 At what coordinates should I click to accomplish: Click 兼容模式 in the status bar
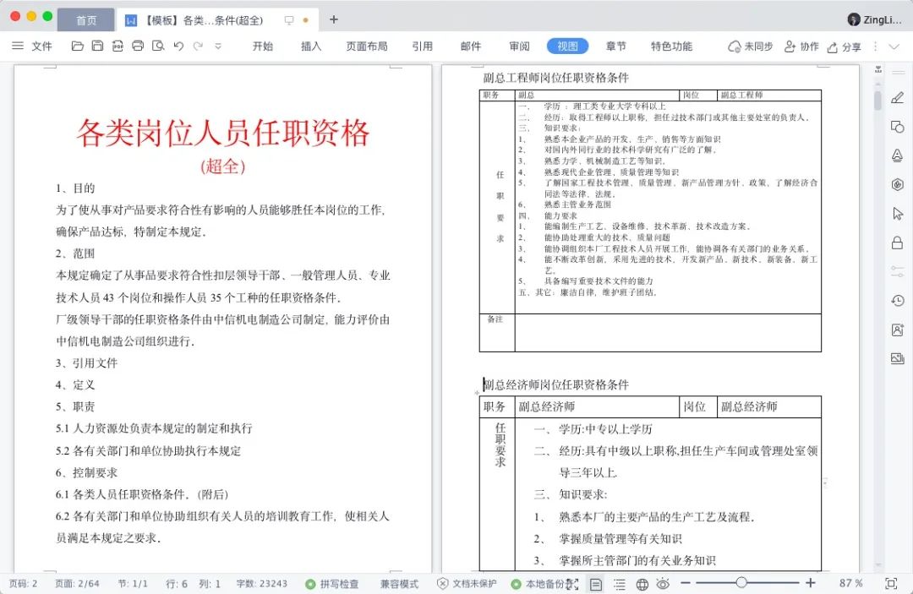(x=399, y=584)
